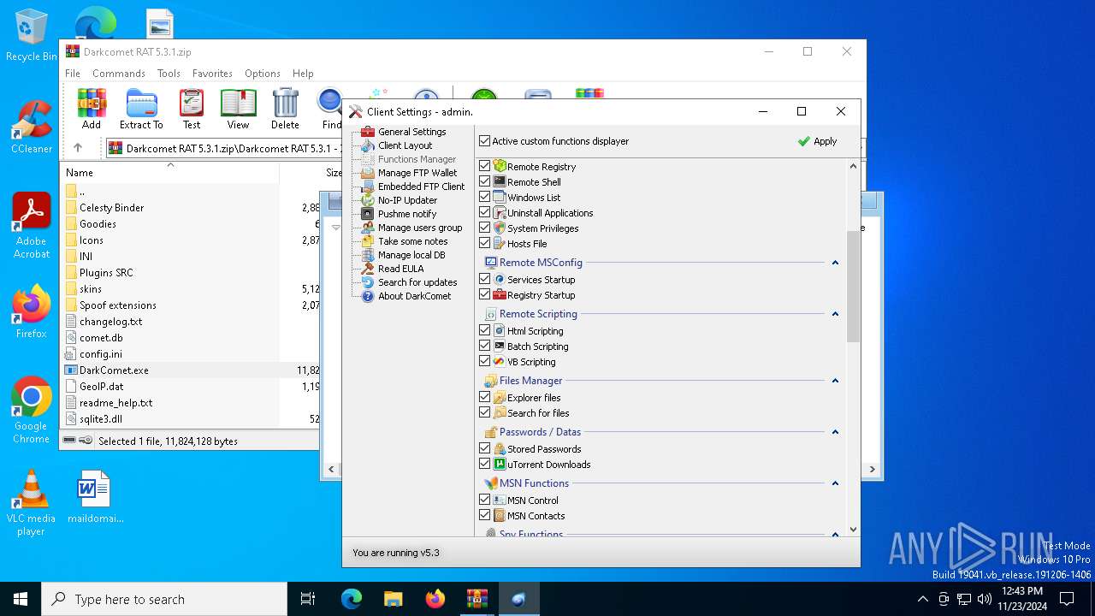Uncheck the Remote Shell checkbox
This screenshot has width=1095, height=616.
click(x=485, y=181)
